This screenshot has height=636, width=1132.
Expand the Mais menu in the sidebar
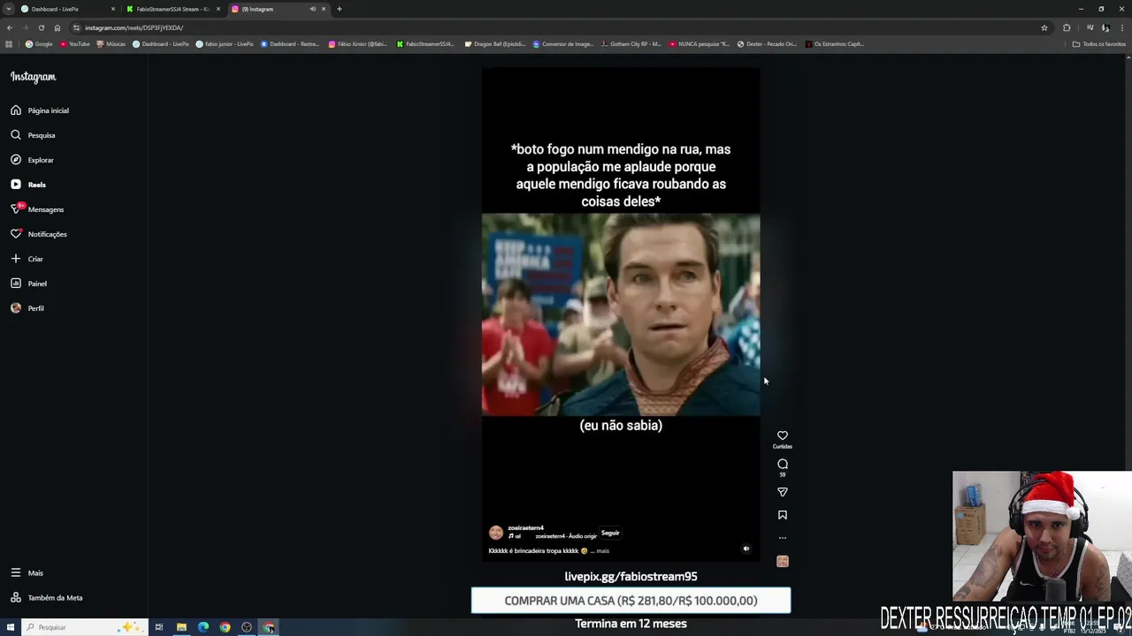click(x=27, y=573)
